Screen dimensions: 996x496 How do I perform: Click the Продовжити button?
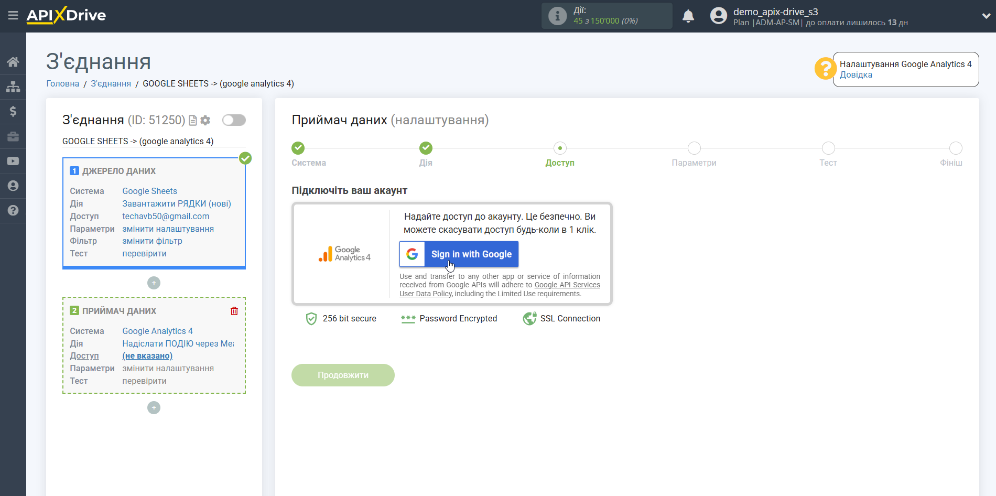pyautogui.click(x=343, y=375)
